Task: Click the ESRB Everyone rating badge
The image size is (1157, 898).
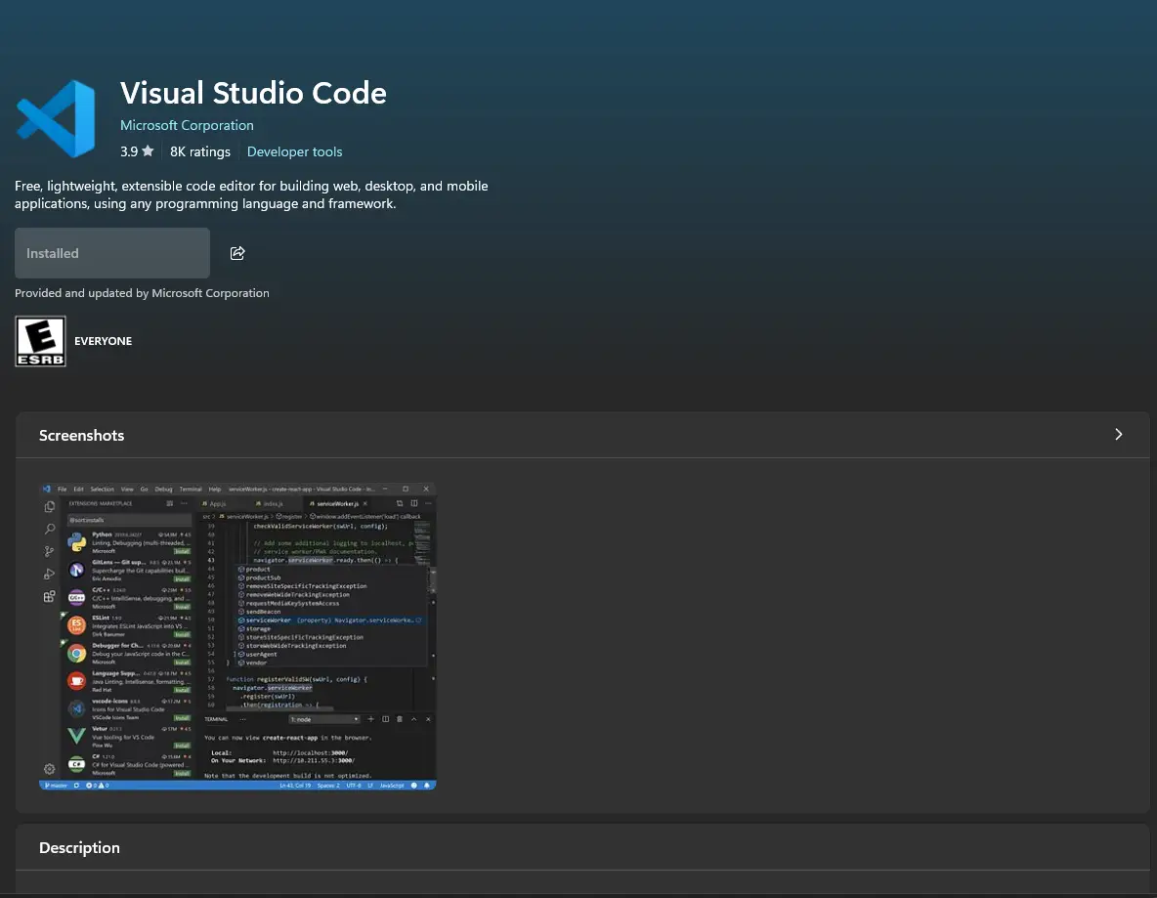Action: coord(41,341)
